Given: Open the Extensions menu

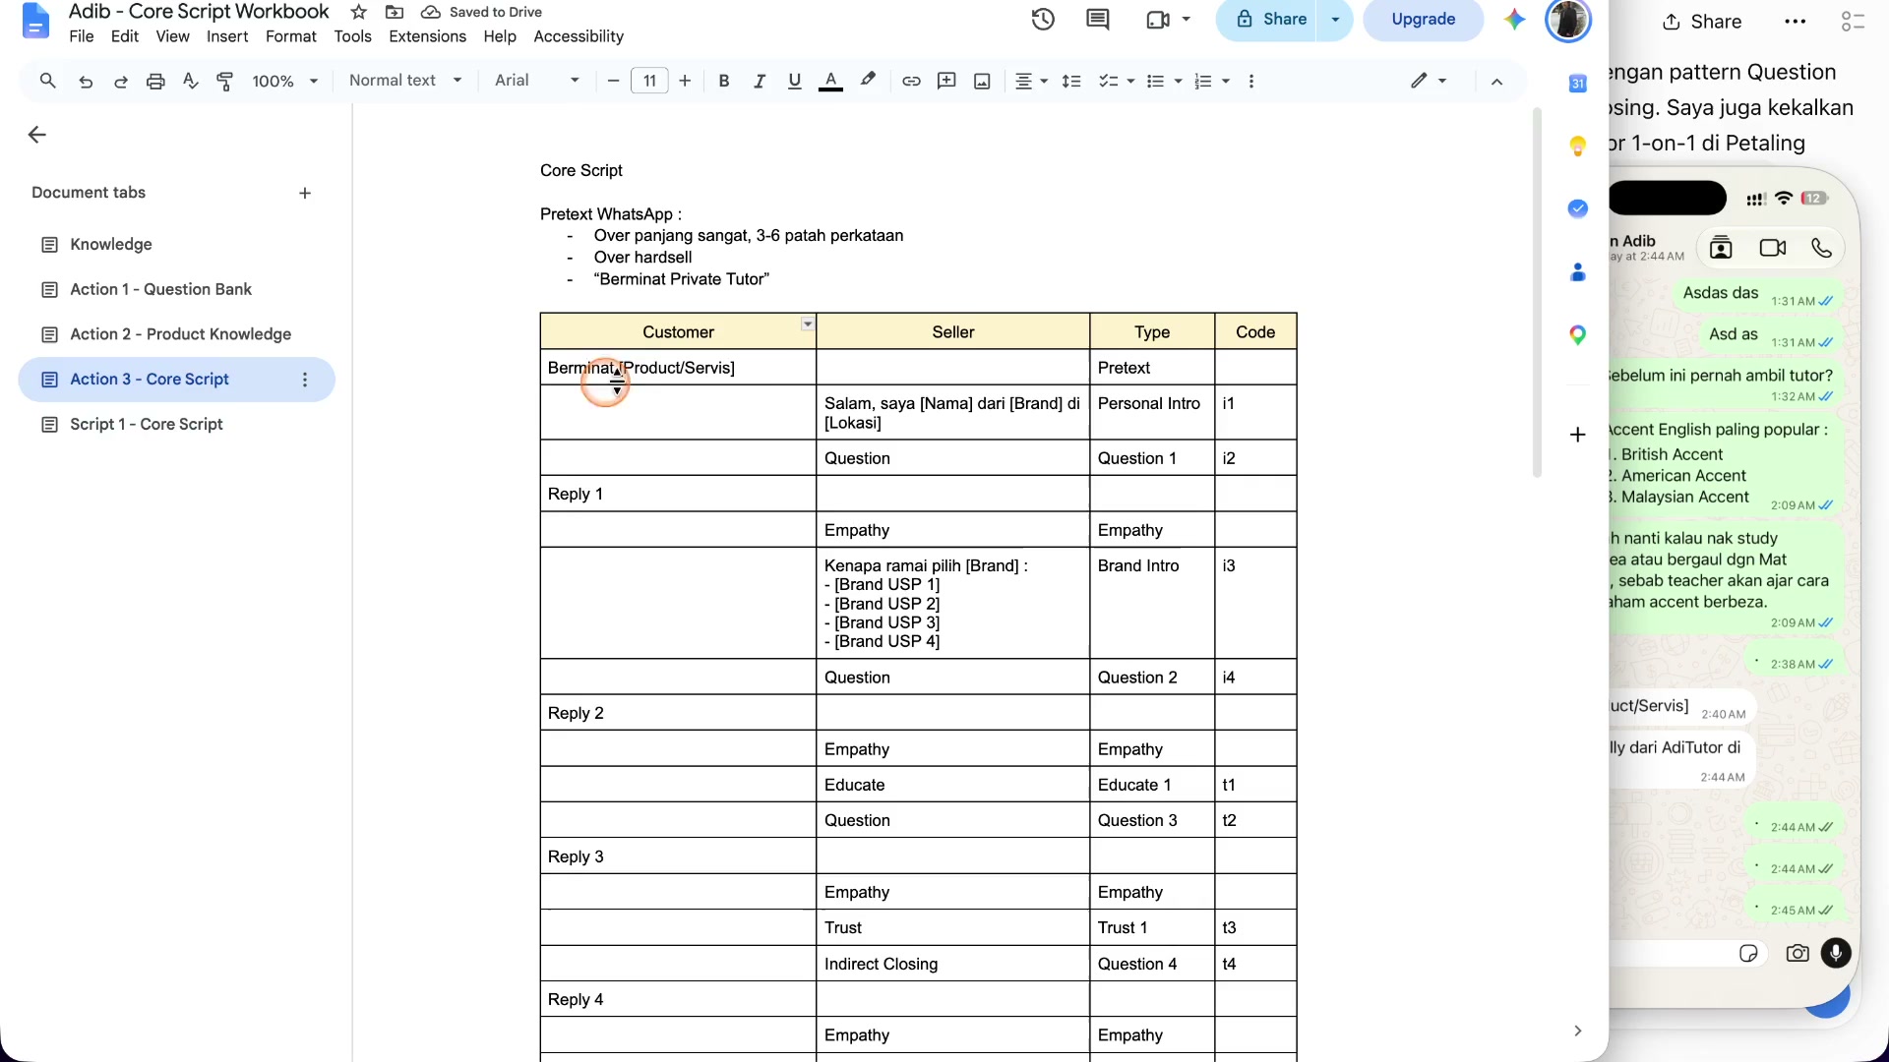Looking at the screenshot, I should click(427, 36).
